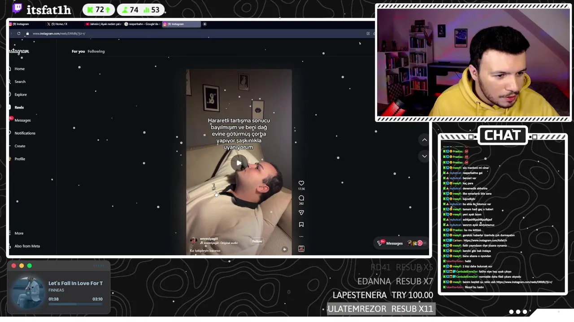This screenshot has height=322, width=574.
Task: Click 'Kız takipleyin bacınızı' caption
Action: click(x=205, y=251)
